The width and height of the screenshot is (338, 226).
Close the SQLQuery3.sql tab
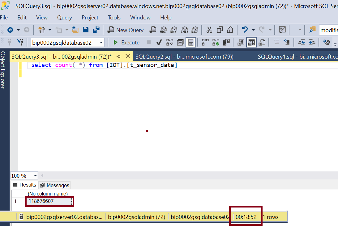[x=128, y=56]
